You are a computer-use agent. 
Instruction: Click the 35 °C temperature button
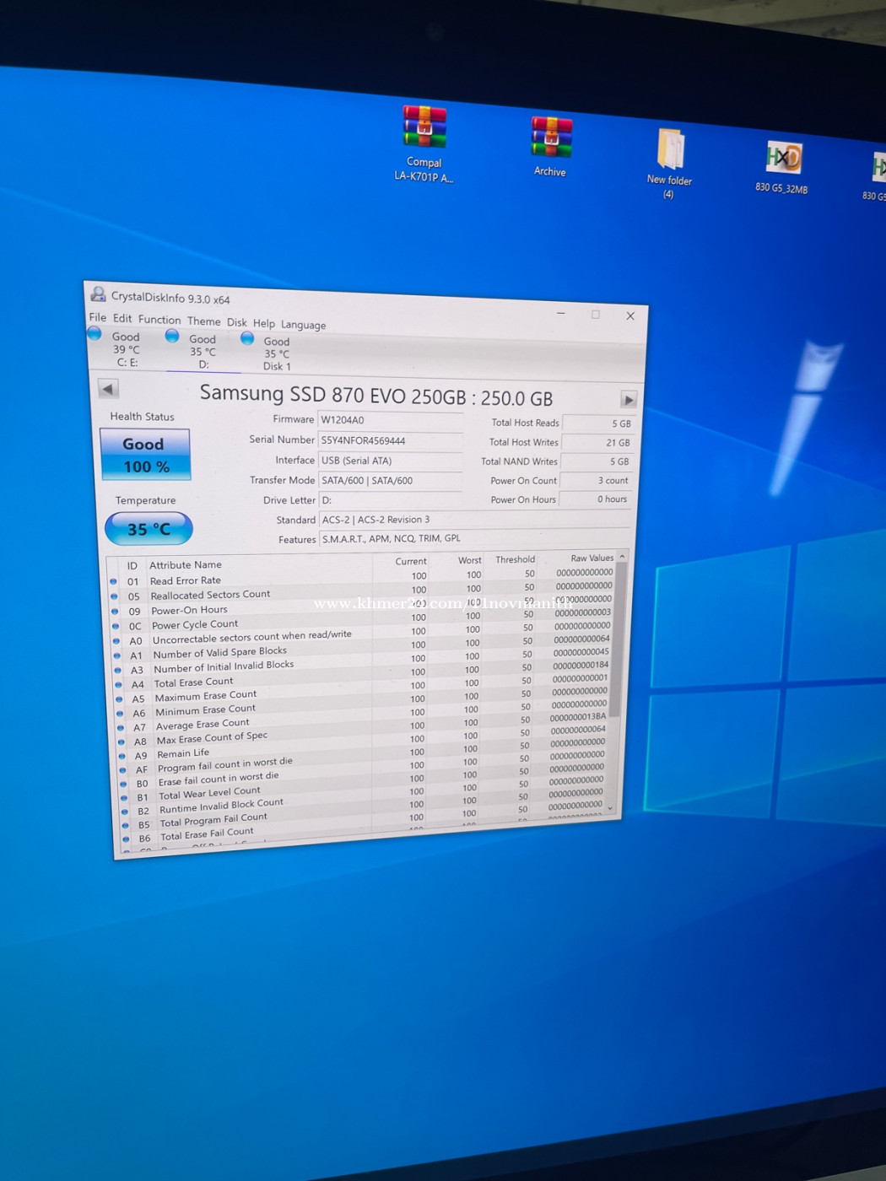point(149,529)
